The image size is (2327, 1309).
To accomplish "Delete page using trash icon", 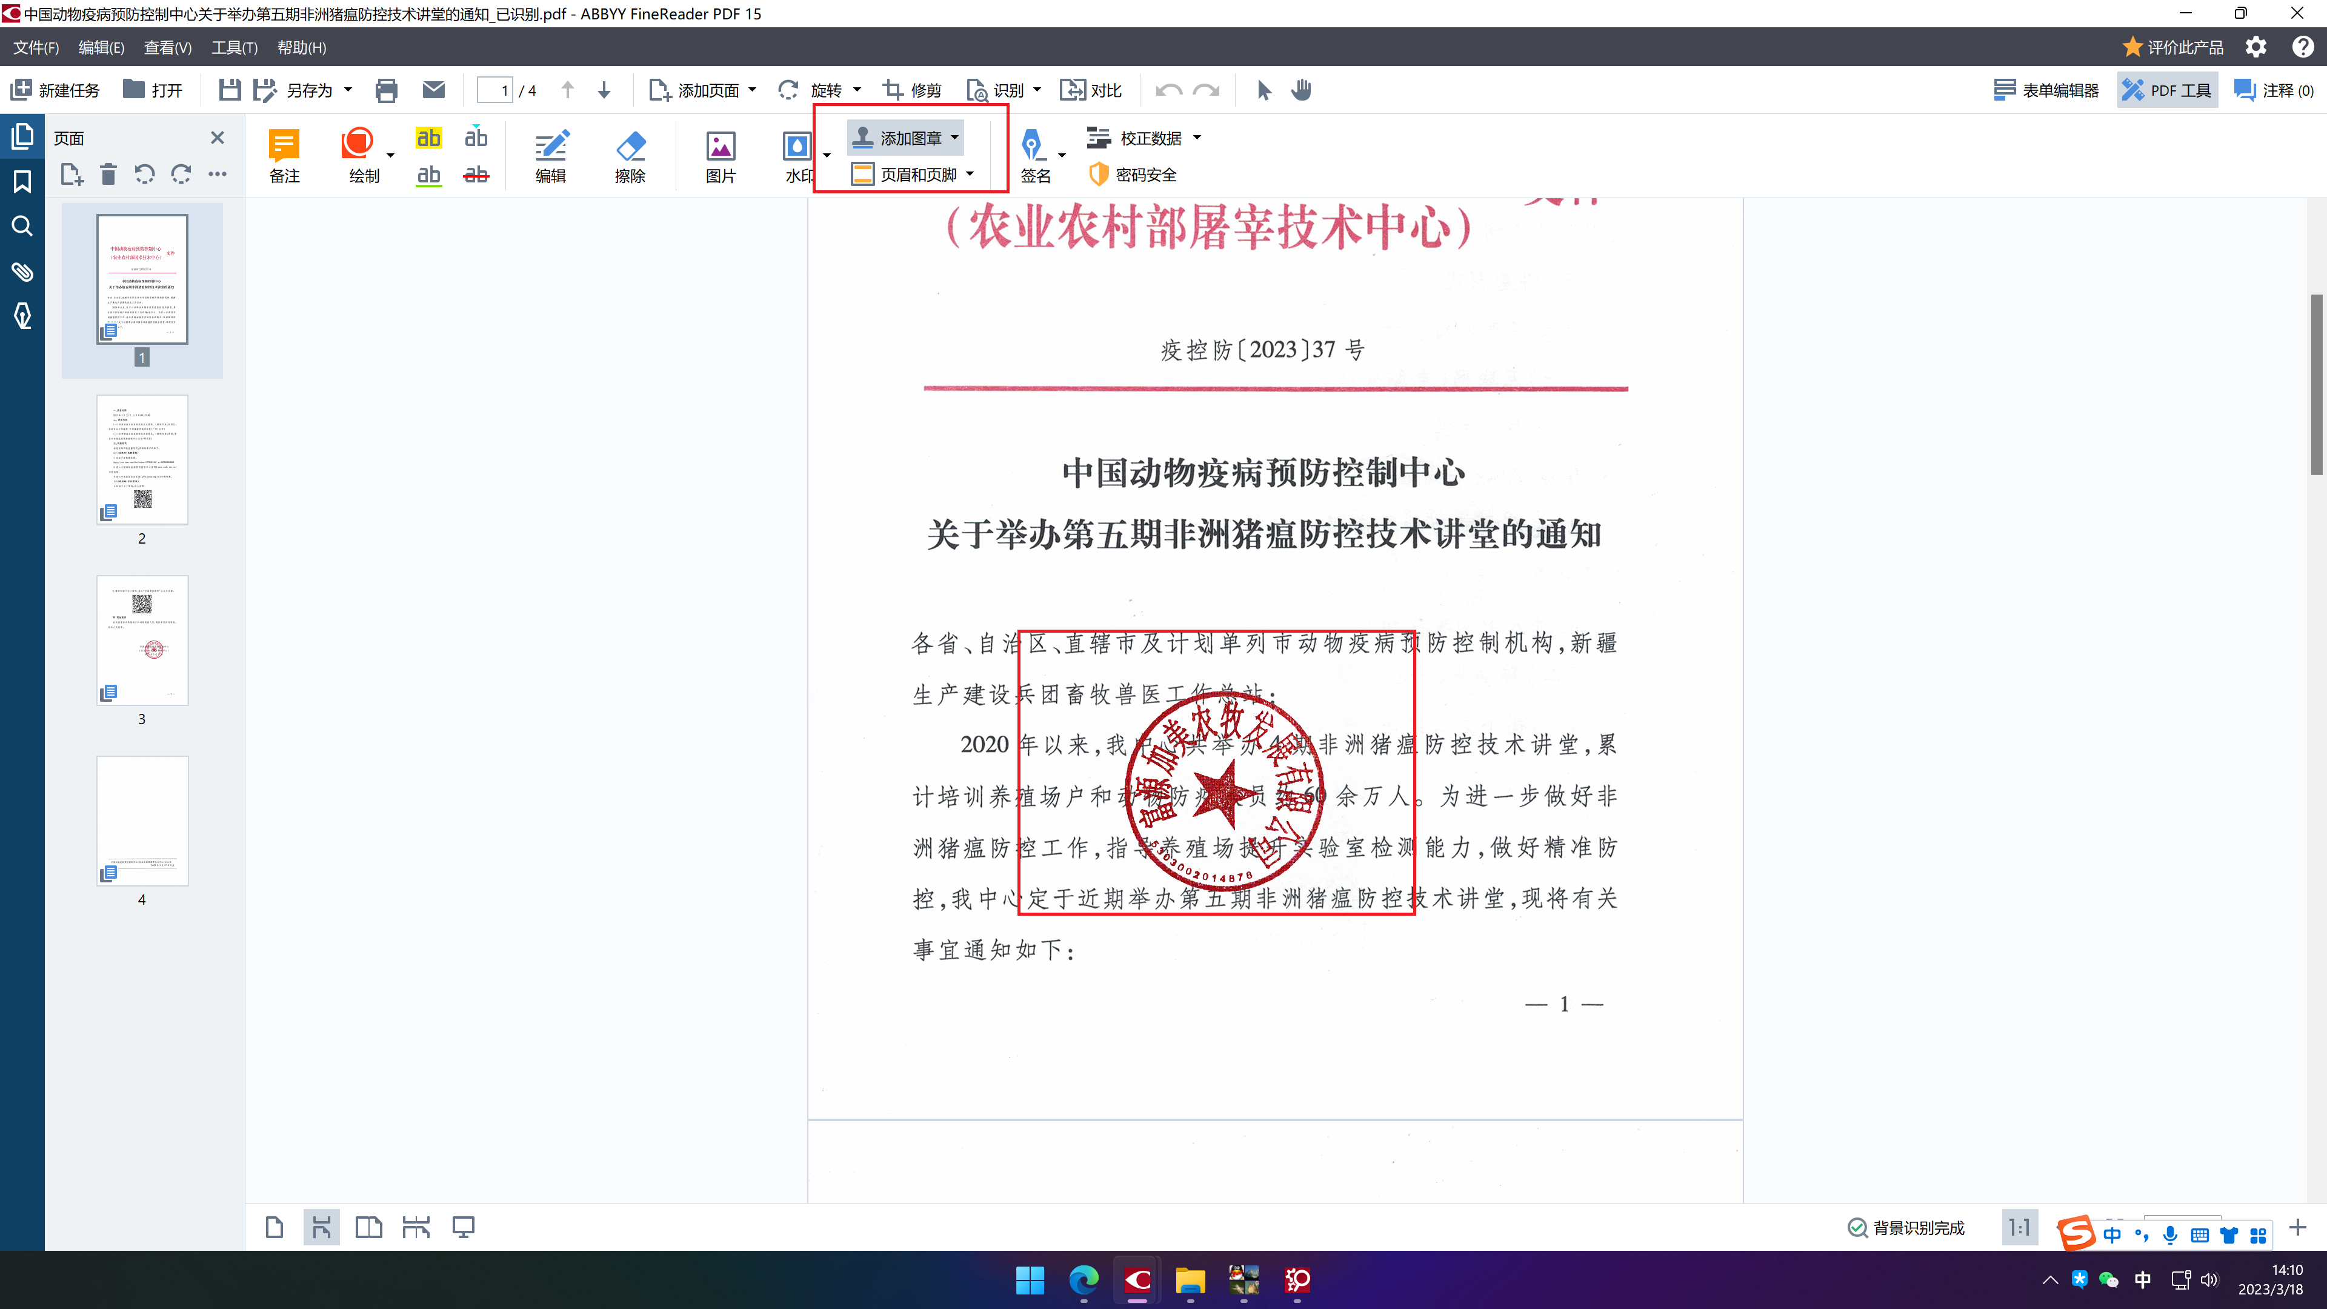I will point(107,173).
